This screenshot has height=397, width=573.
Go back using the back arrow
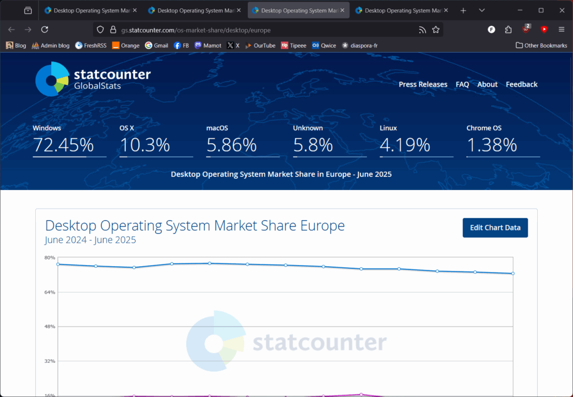point(12,30)
